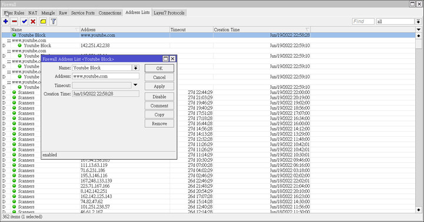The width and height of the screenshot is (424, 222).
Task: Click the 'enabled' status in the dialog
Action: click(49, 155)
